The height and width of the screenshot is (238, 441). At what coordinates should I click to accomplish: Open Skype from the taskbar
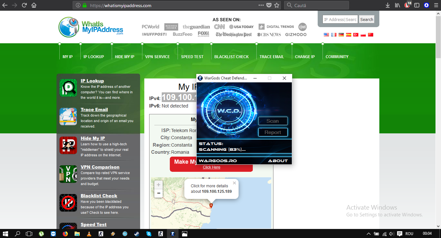[149, 233]
